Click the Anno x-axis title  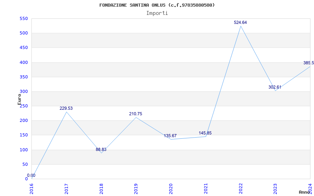click(304, 192)
